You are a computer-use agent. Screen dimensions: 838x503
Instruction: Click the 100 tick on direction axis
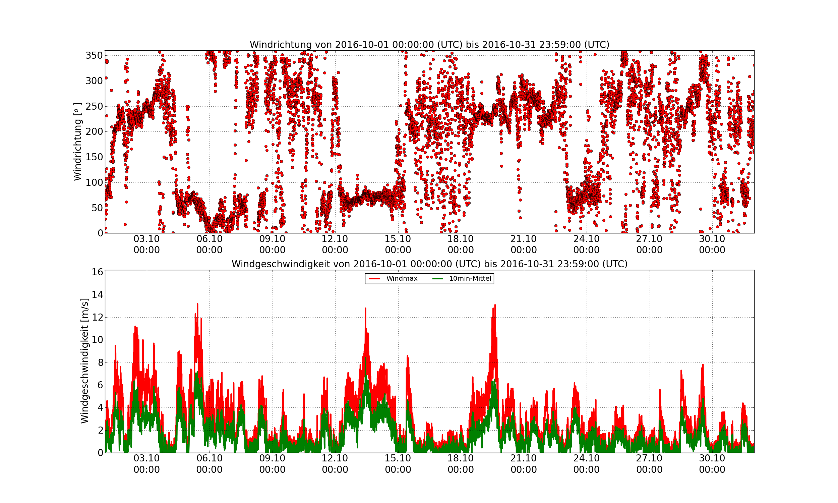click(94, 182)
